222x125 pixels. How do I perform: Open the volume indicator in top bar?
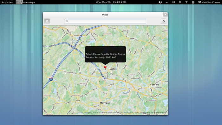point(173,2)
